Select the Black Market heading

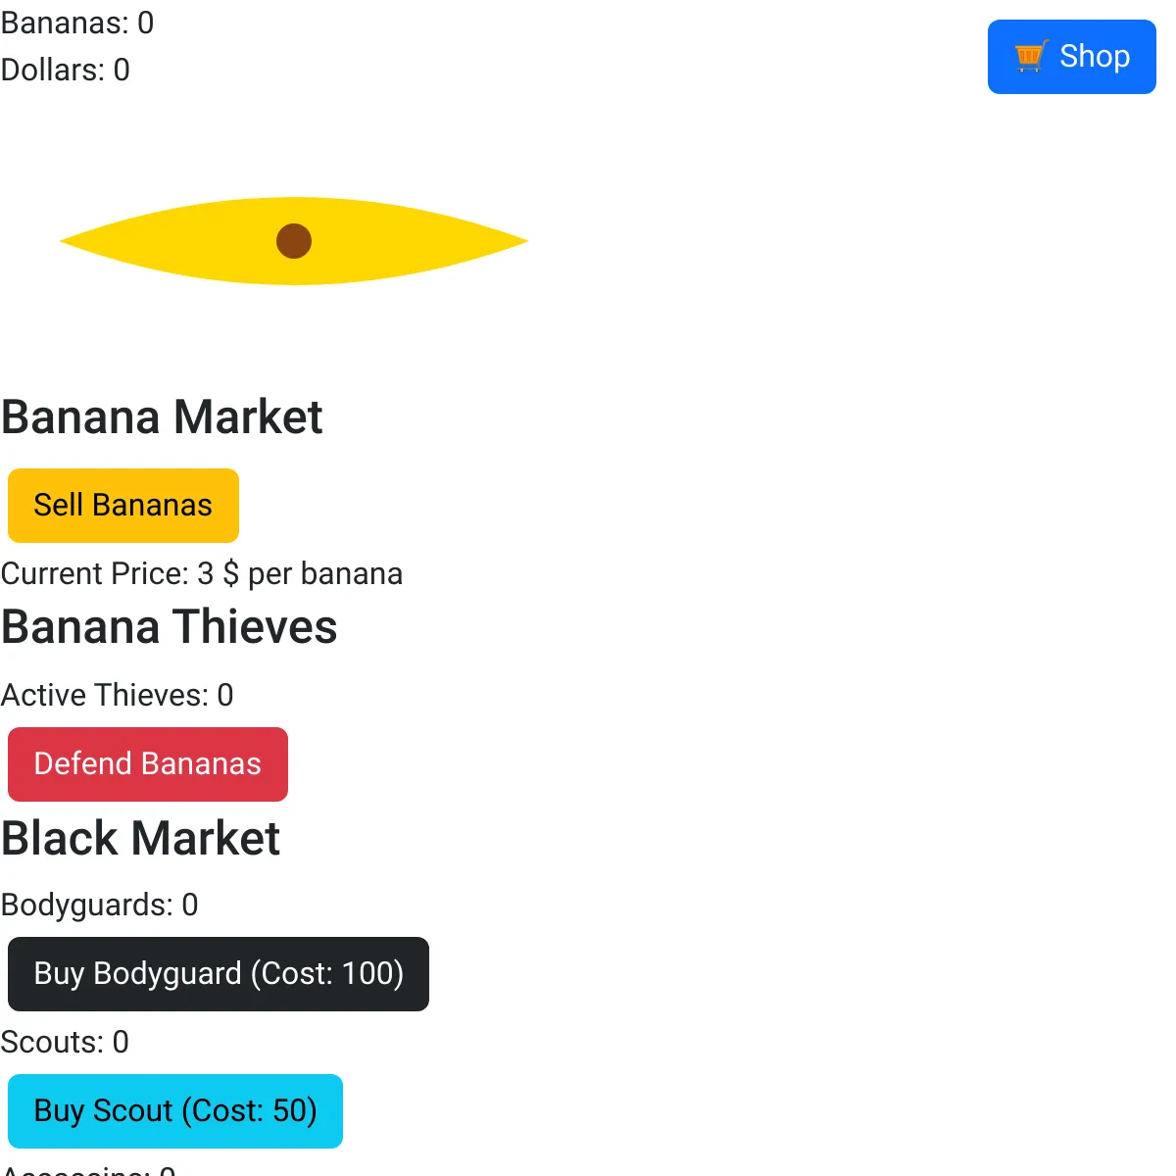pos(141,839)
